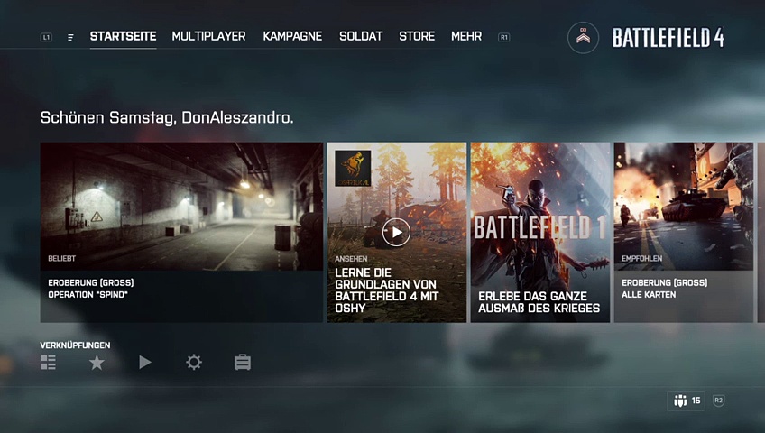Viewport: 765px width, 433px height.
Task: Open the Battlefield 1 promo tile
Action: (539, 232)
